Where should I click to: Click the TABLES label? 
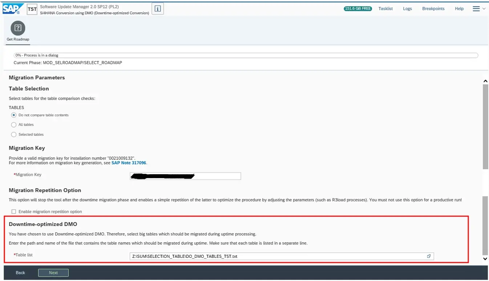(x=16, y=108)
